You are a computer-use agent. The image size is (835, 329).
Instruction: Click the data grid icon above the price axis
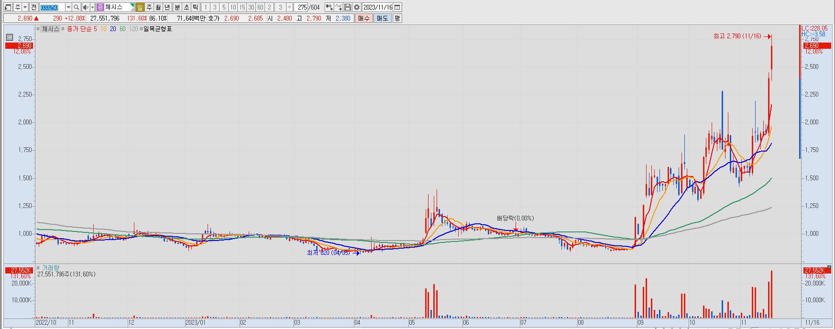coord(9,37)
